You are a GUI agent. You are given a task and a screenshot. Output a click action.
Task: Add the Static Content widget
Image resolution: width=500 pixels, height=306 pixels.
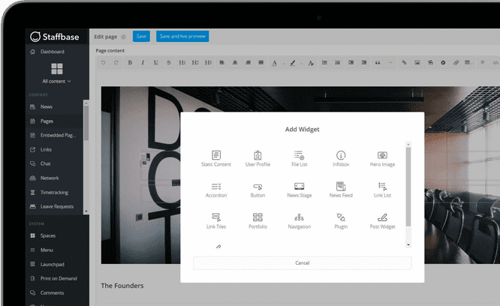(216, 158)
